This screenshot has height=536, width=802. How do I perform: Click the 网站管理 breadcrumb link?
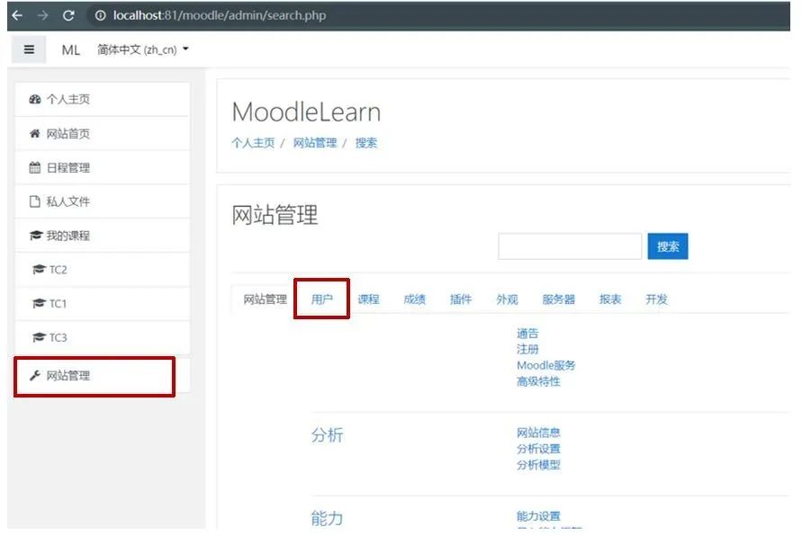(315, 143)
